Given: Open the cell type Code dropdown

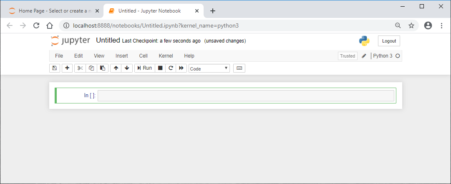Looking at the screenshot, I should pos(209,68).
